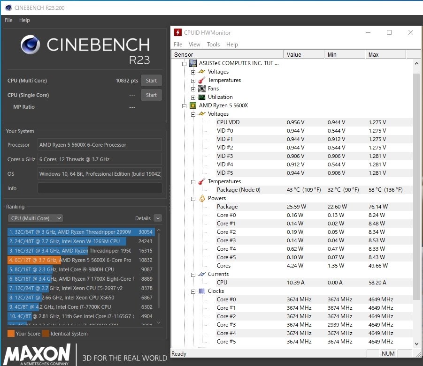The height and width of the screenshot is (366, 423).
Task: Select Intel Core i9-9880H ranking row
Action: point(81,269)
